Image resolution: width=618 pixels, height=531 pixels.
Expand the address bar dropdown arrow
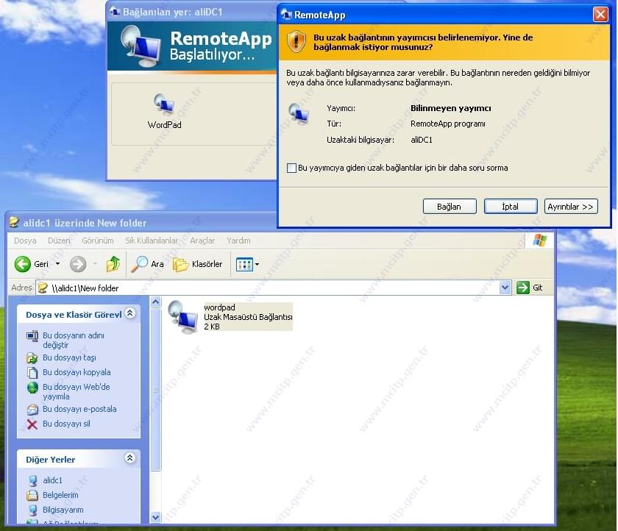pos(505,288)
